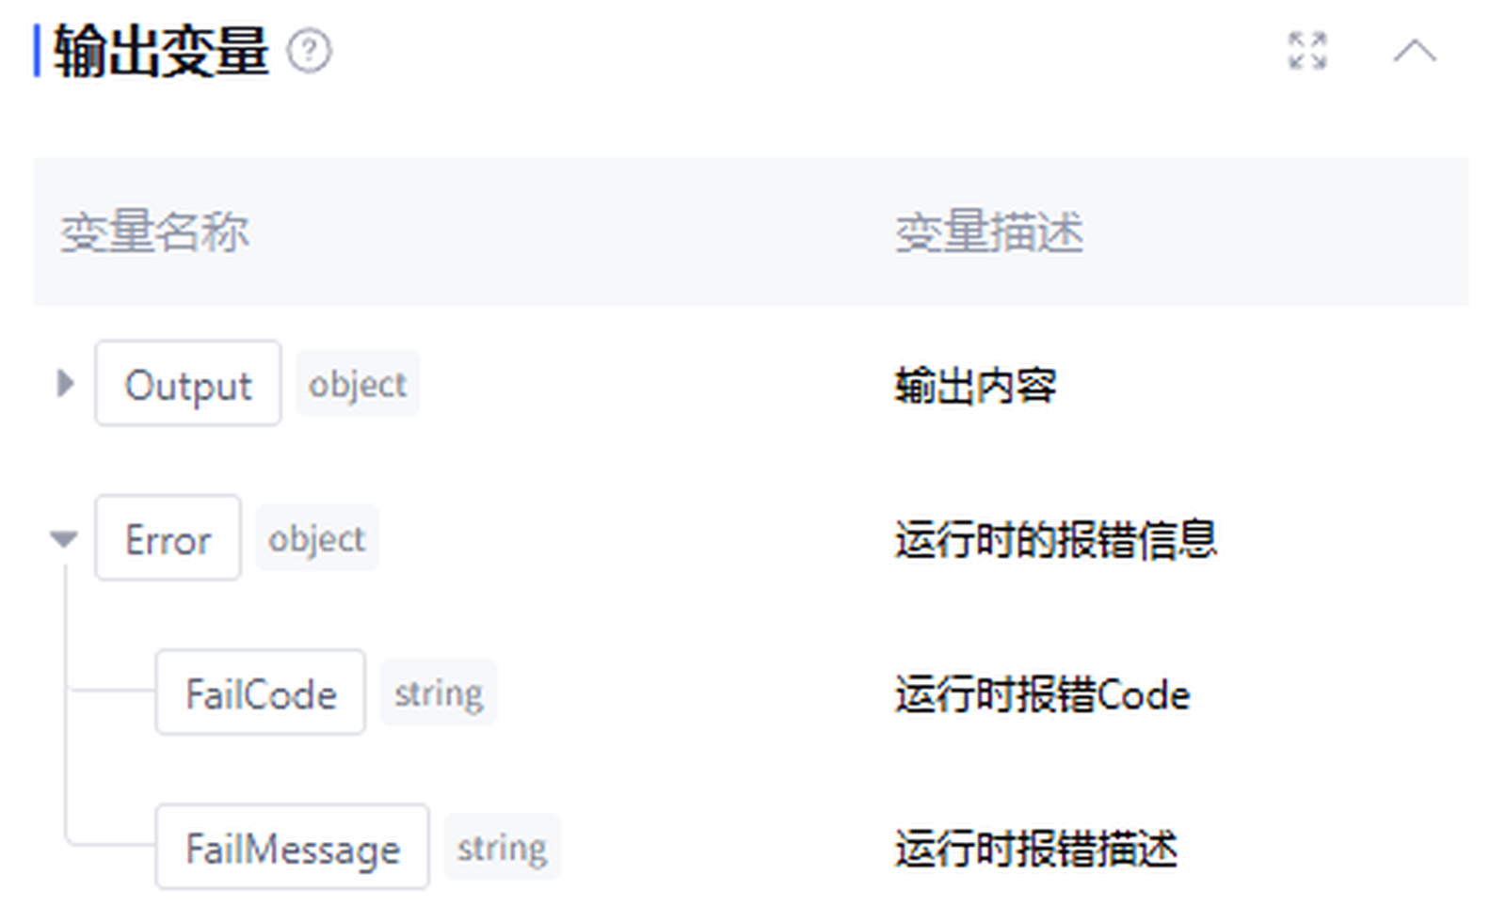1506x907 pixels.
Task: Click the fullscreen expand icon
Action: click(1307, 51)
